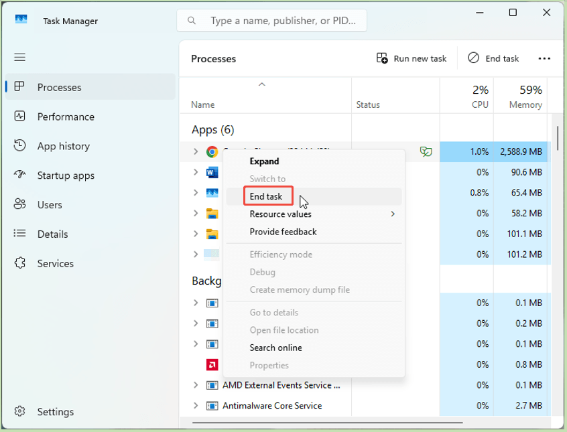Image resolution: width=567 pixels, height=432 pixels.
Task: Sort processes by Status column
Action: click(395, 96)
